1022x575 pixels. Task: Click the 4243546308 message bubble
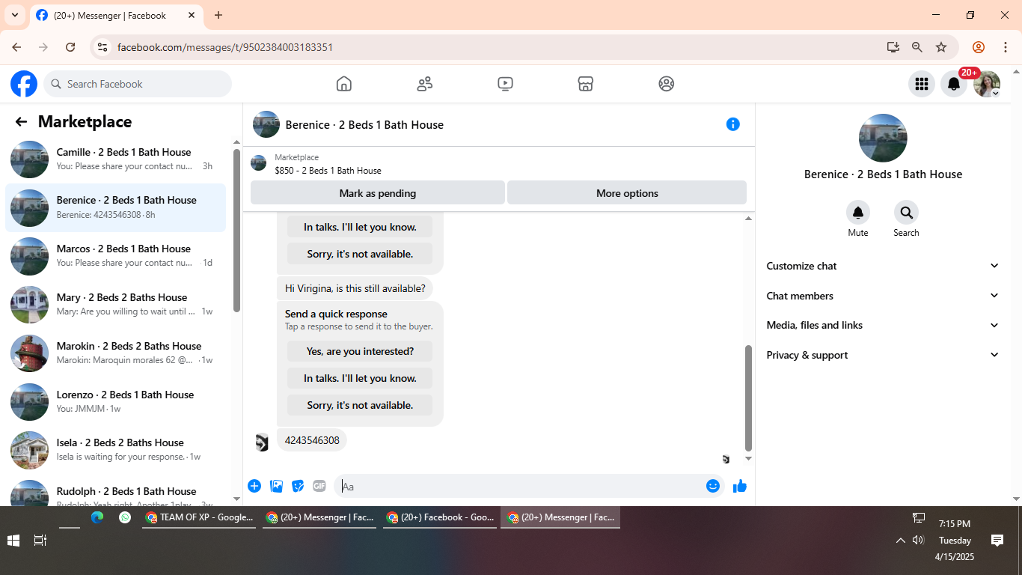pyautogui.click(x=312, y=440)
